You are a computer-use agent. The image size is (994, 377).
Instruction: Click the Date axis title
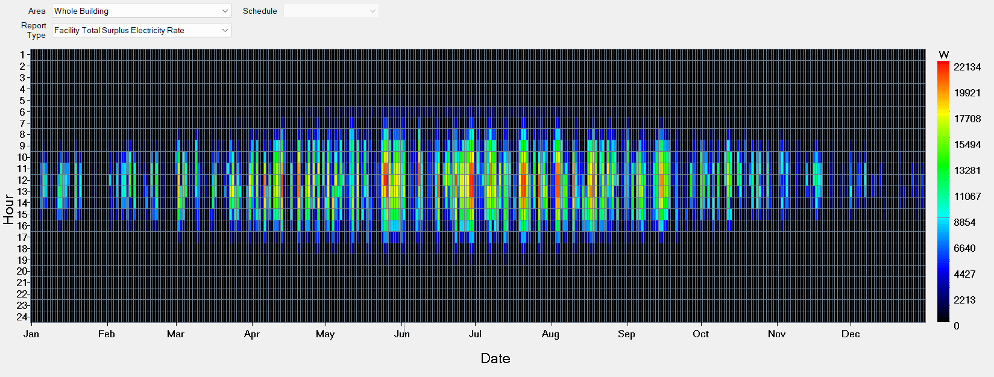click(495, 358)
